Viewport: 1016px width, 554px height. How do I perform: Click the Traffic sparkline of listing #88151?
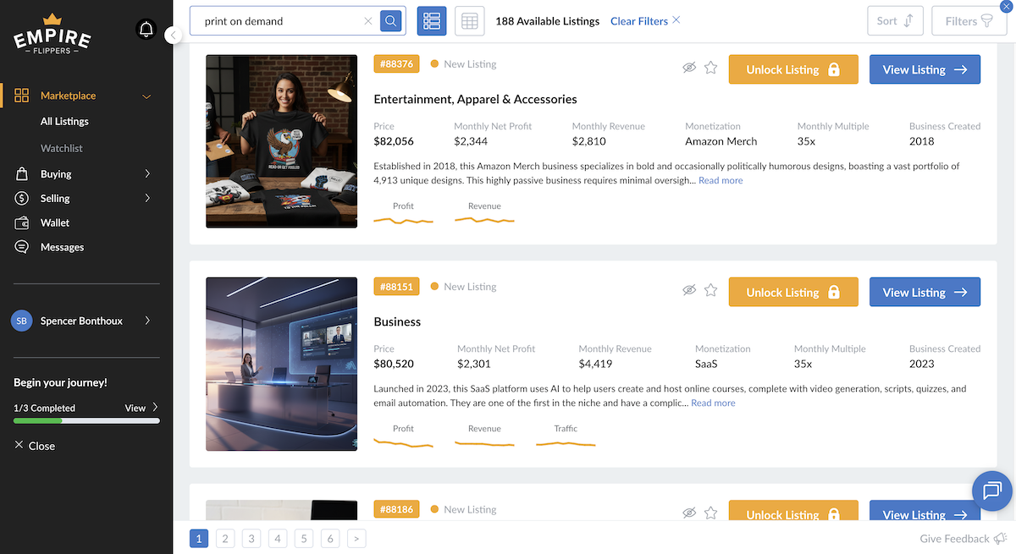566,442
